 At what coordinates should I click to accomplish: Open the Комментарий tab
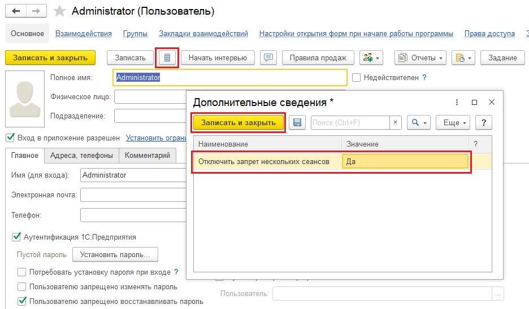[x=147, y=156]
